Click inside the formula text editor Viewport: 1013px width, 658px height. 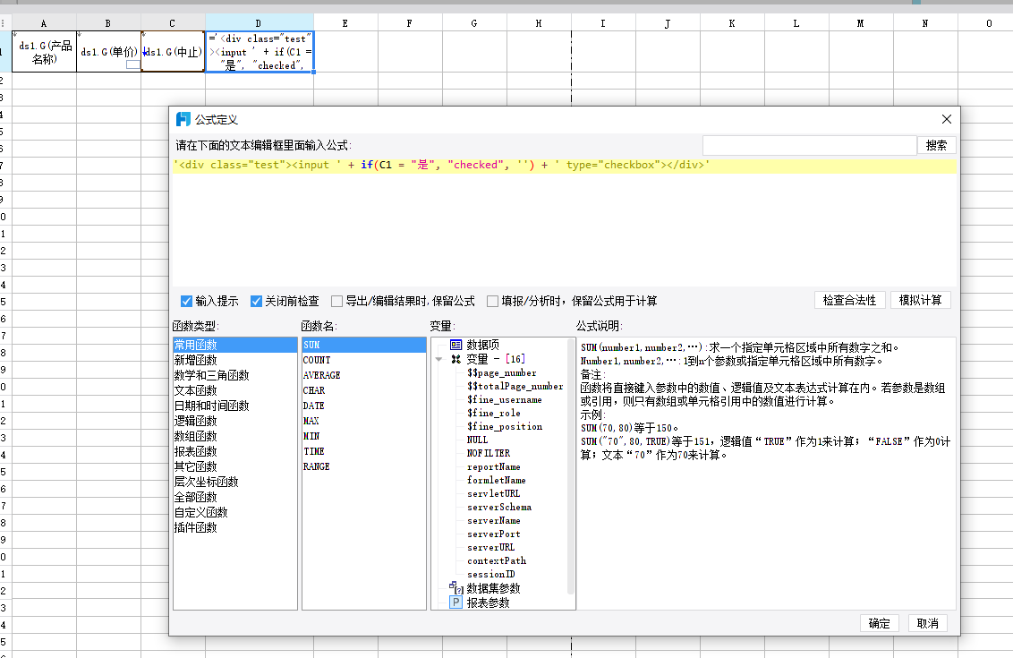(565, 222)
